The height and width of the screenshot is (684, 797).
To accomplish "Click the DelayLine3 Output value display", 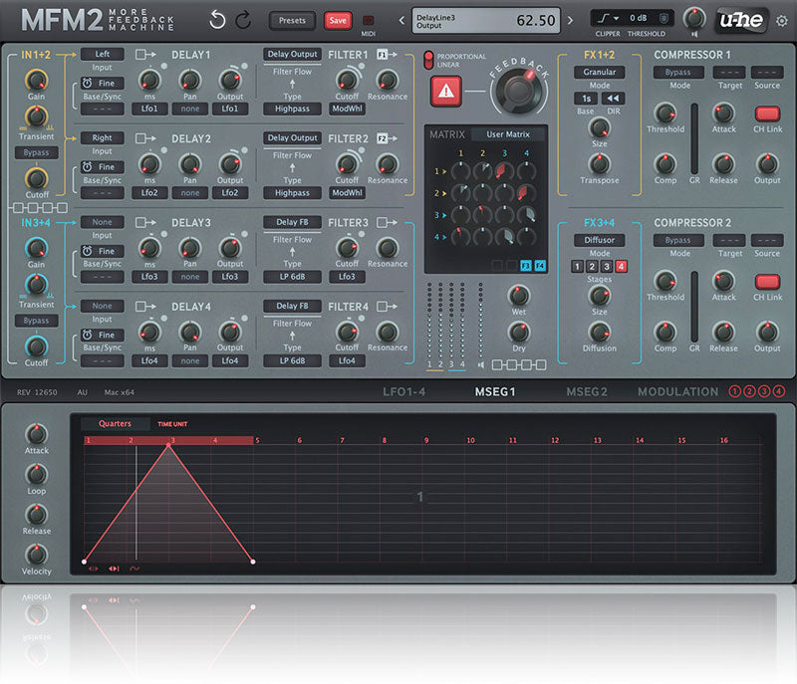I will click(486, 20).
